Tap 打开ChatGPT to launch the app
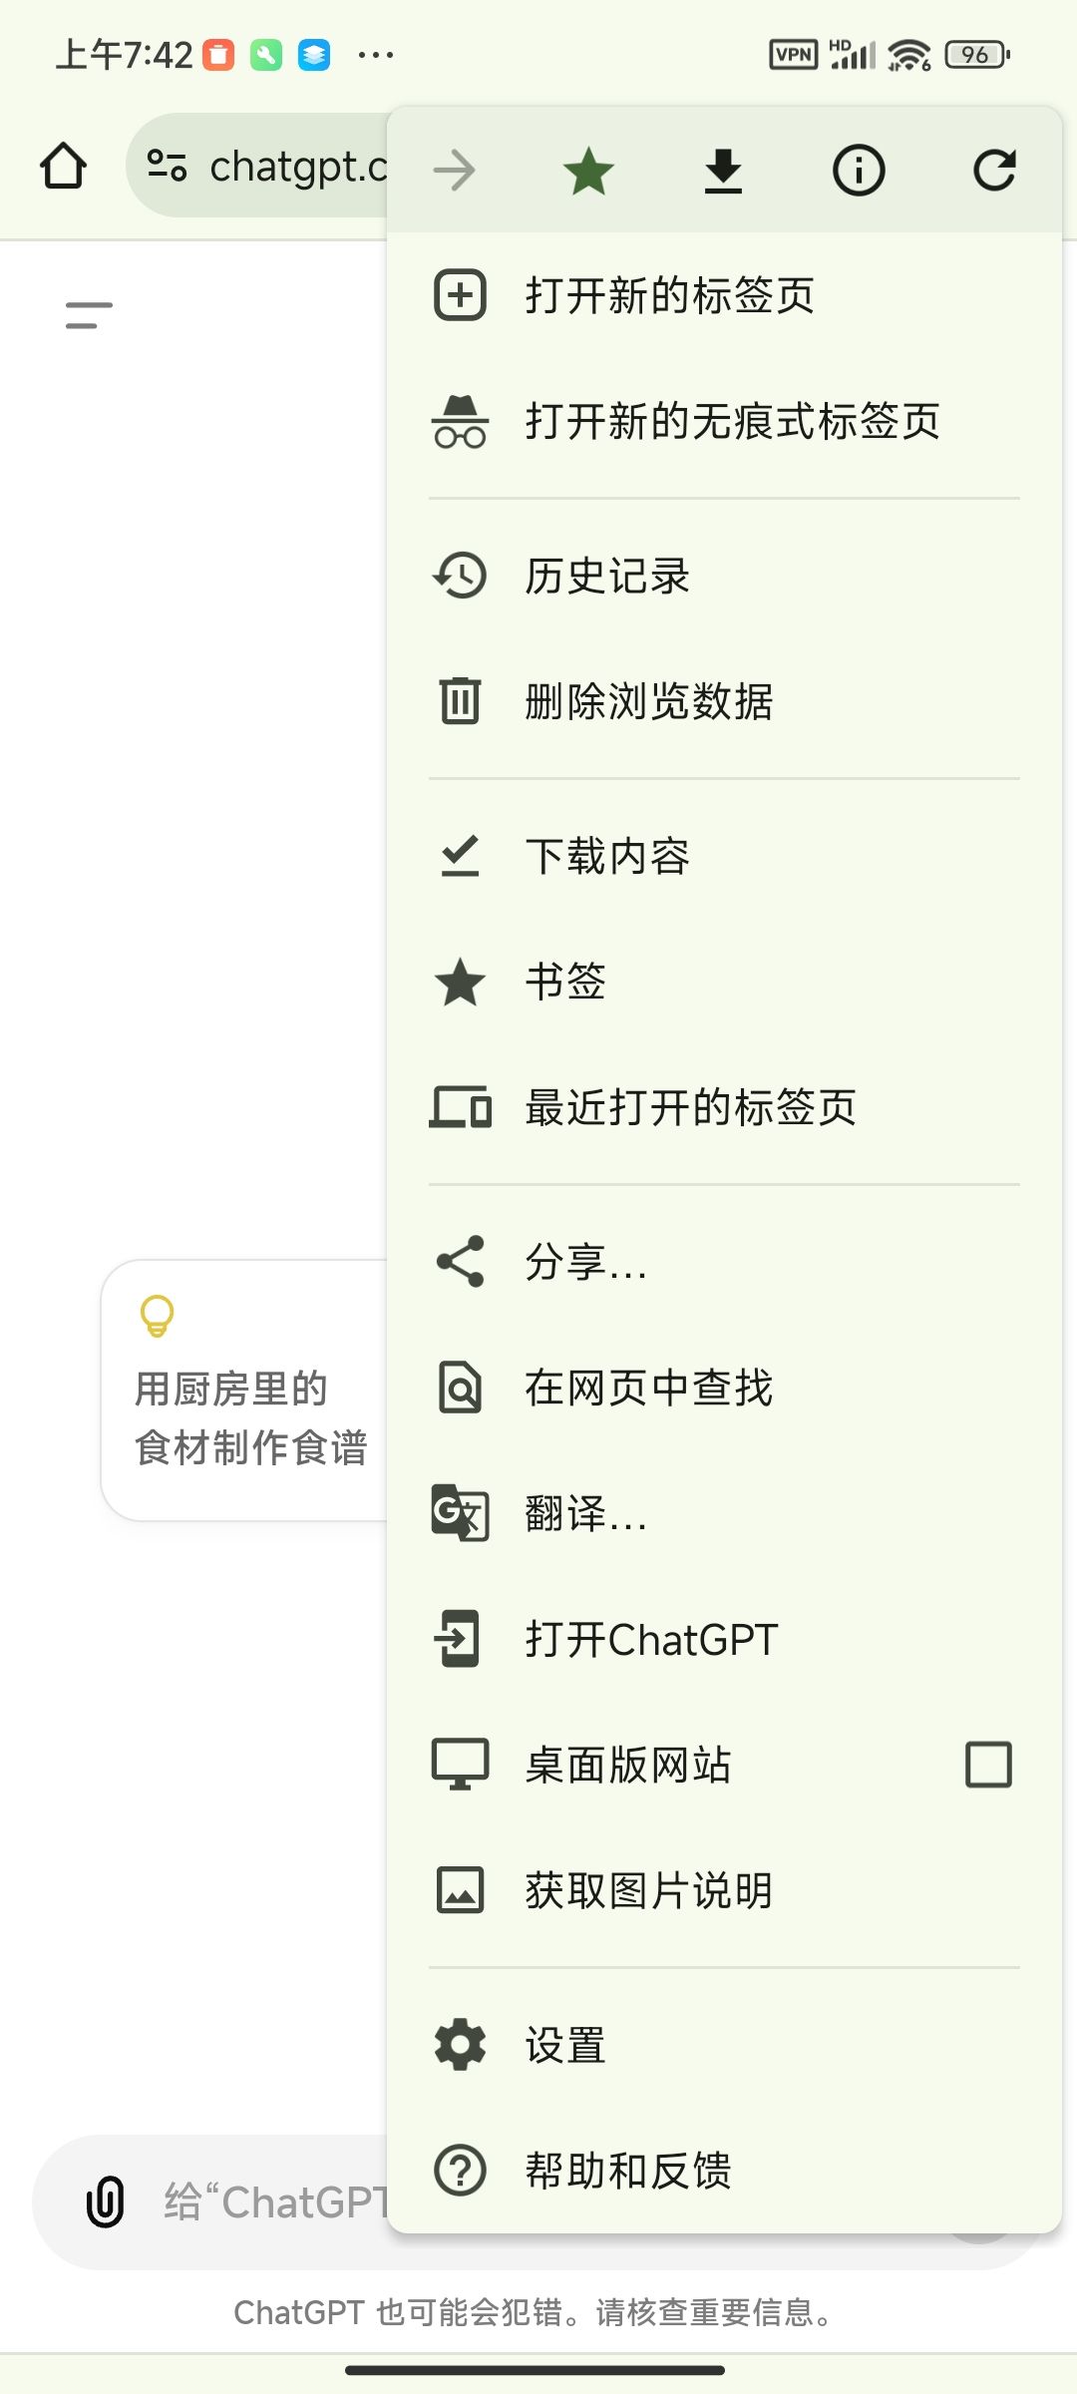The image size is (1077, 2394). [x=651, y=1639]
